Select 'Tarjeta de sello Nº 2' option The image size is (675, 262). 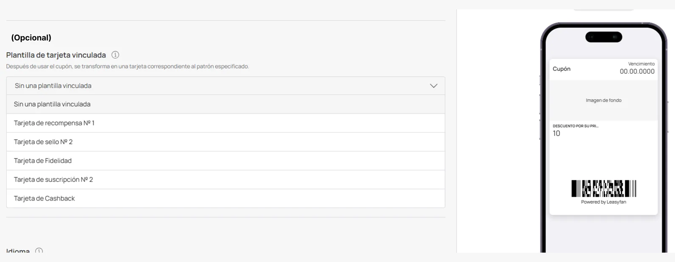pyautogui.click(x=226, y=142)
